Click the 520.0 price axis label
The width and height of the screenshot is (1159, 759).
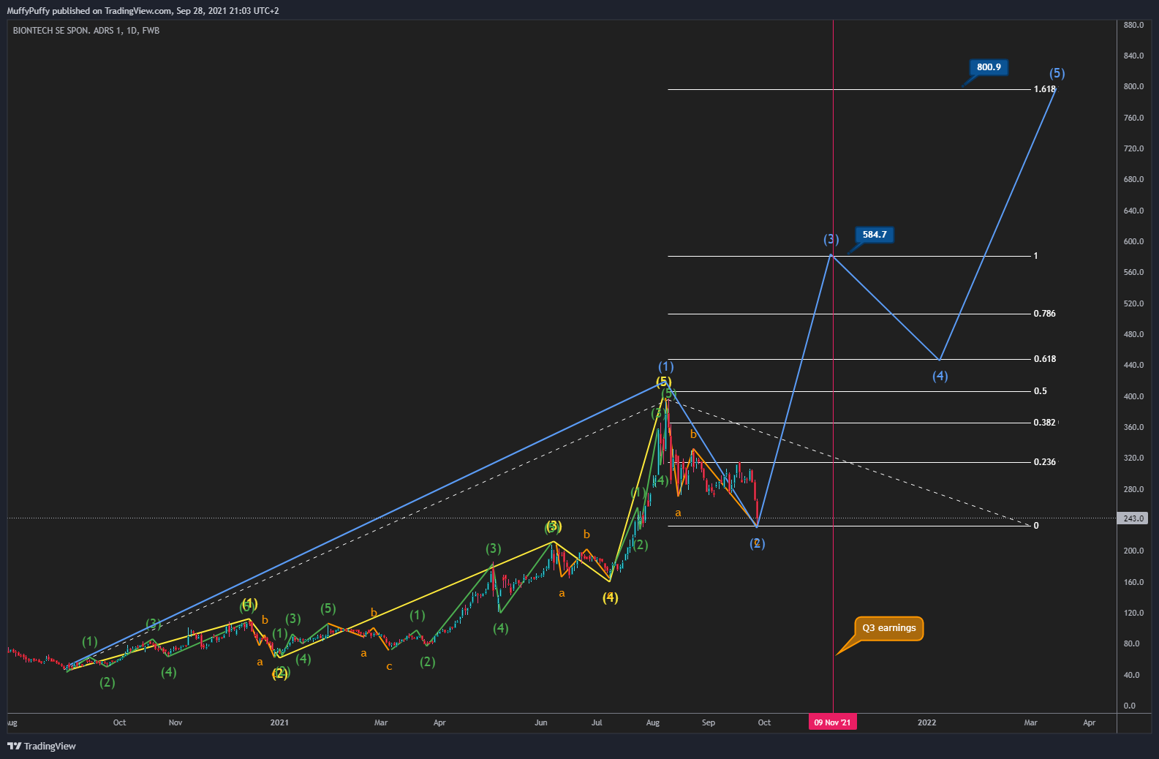point(1133,303)
